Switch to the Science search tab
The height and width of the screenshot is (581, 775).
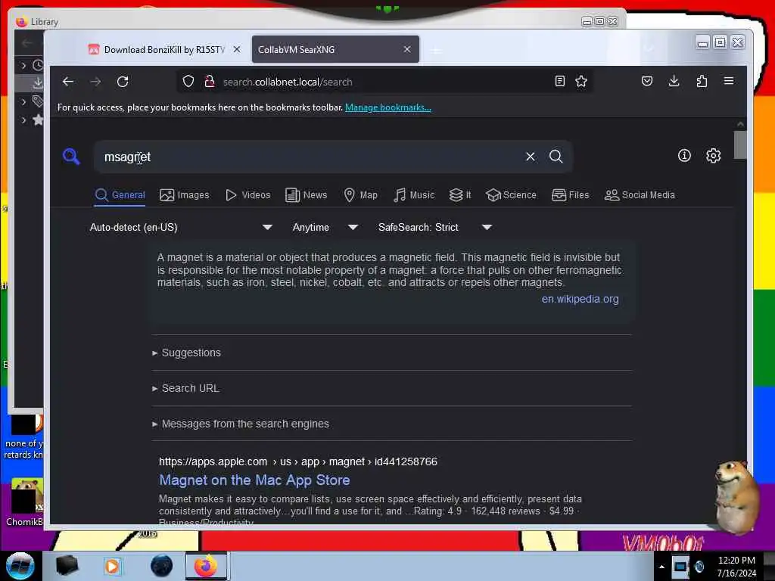click(x=511, y=195)
